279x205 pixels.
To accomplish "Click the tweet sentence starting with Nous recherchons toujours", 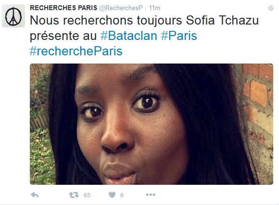I will [x=144, y=20].
